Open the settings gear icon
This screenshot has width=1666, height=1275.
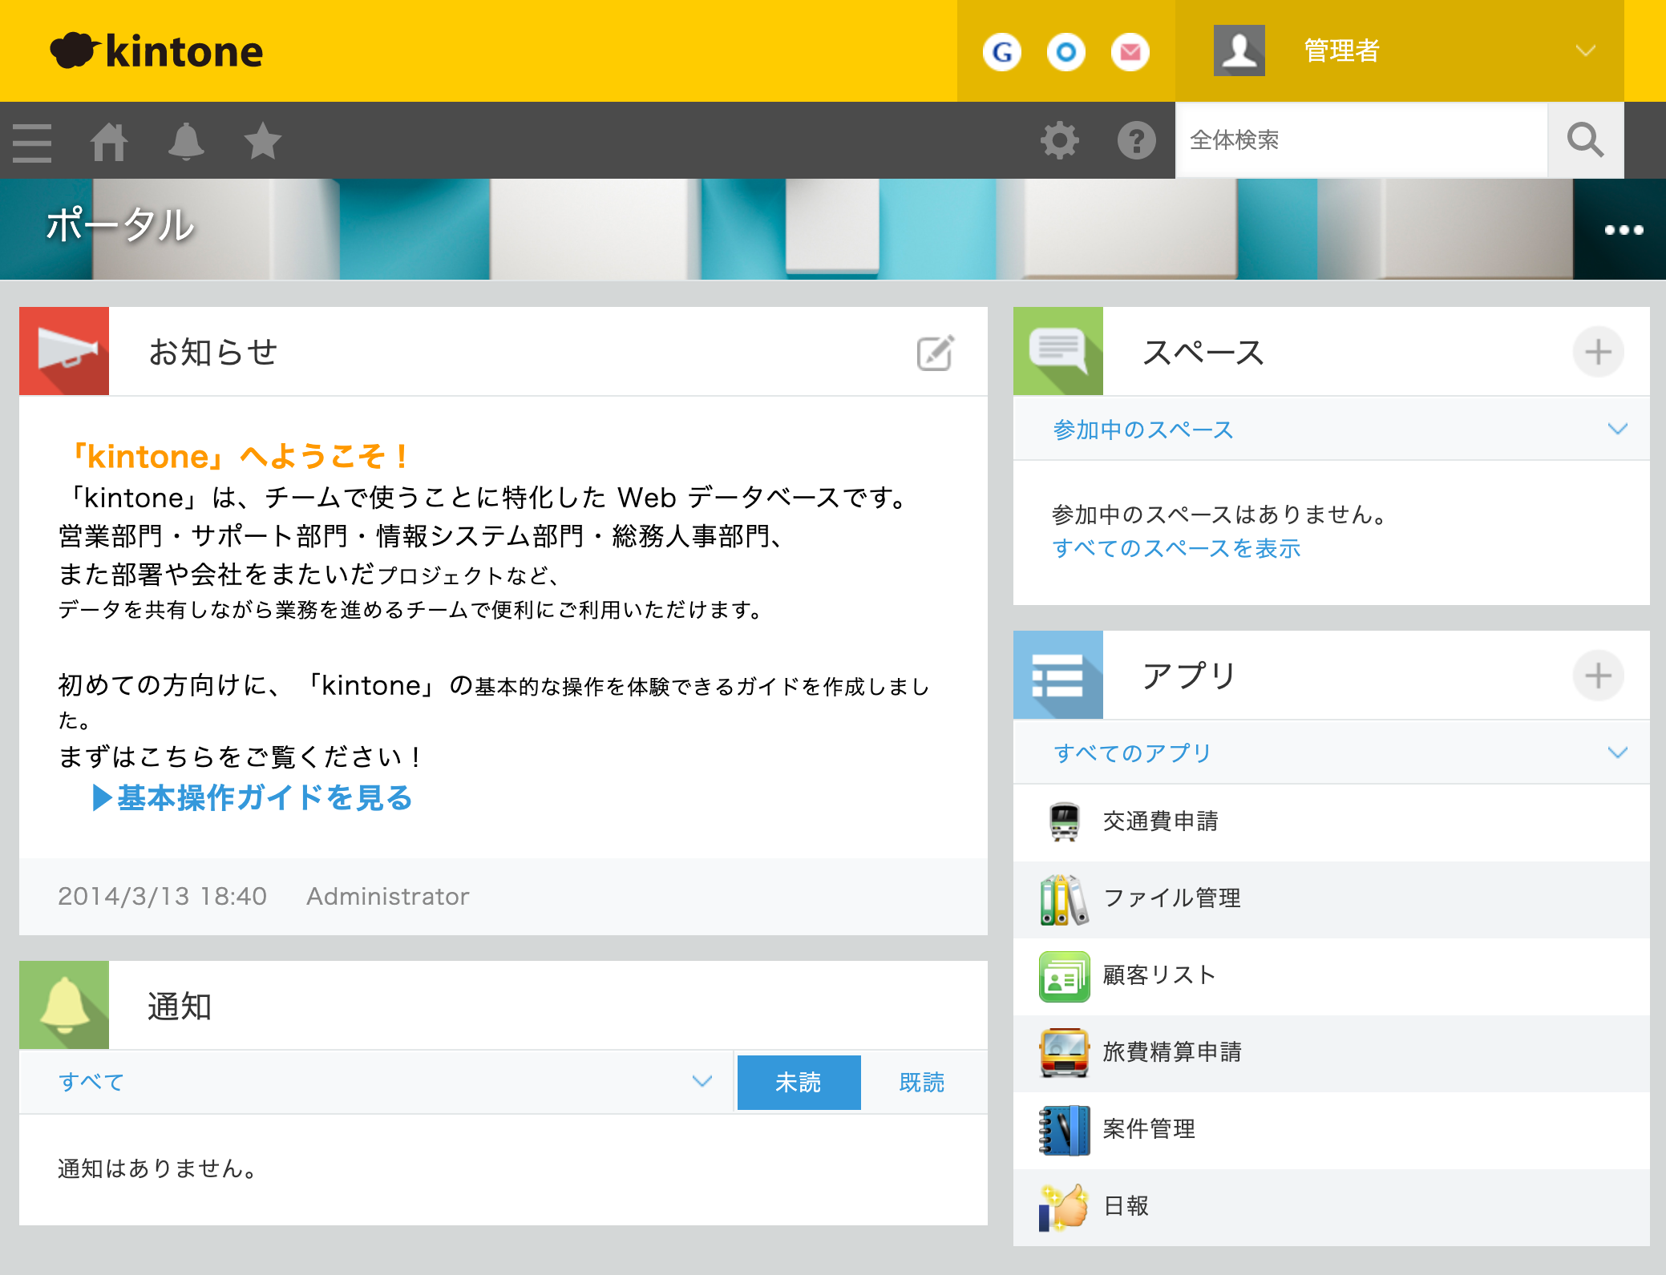pos(1060,140)
